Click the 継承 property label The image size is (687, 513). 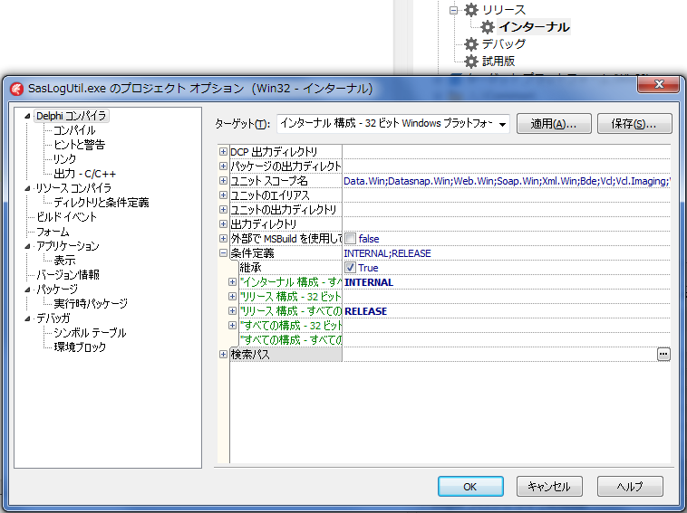click(x=251, y=268)
